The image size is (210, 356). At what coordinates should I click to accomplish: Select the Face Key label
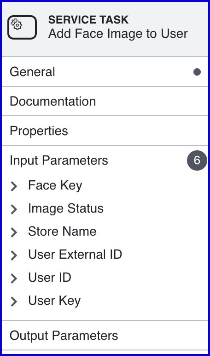point(55,185)
